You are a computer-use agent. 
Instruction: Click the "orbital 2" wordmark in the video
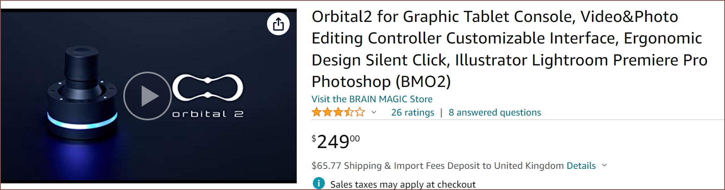tap(207, 114)
